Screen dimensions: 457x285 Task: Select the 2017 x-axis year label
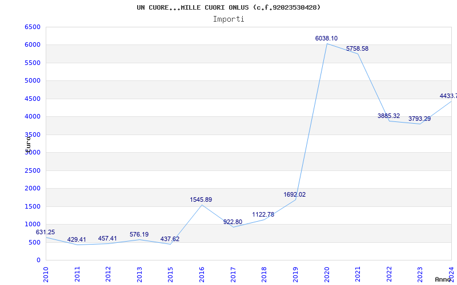click(x=233, y=274)
